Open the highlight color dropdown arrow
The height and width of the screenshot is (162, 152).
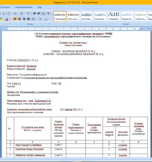coord(3,19)
